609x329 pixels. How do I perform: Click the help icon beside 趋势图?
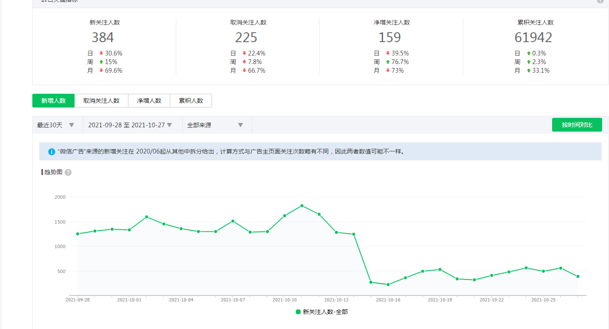(x=68, y=172)
